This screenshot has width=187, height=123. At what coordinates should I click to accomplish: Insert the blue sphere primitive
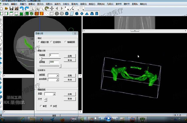82,14
